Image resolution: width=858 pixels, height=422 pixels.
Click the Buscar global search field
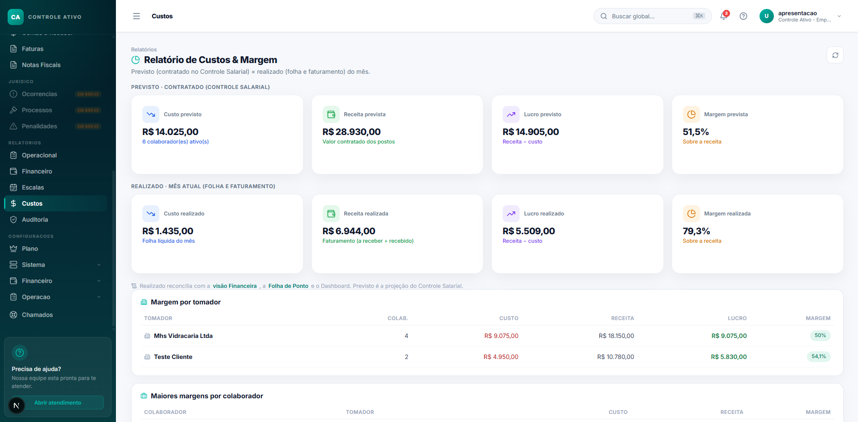tap(653, 16)
